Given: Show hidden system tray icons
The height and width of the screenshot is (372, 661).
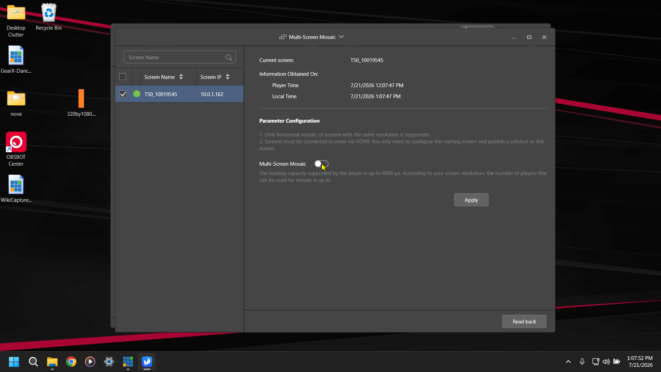Looking at the screenshot, I should (x=568, y=362).
